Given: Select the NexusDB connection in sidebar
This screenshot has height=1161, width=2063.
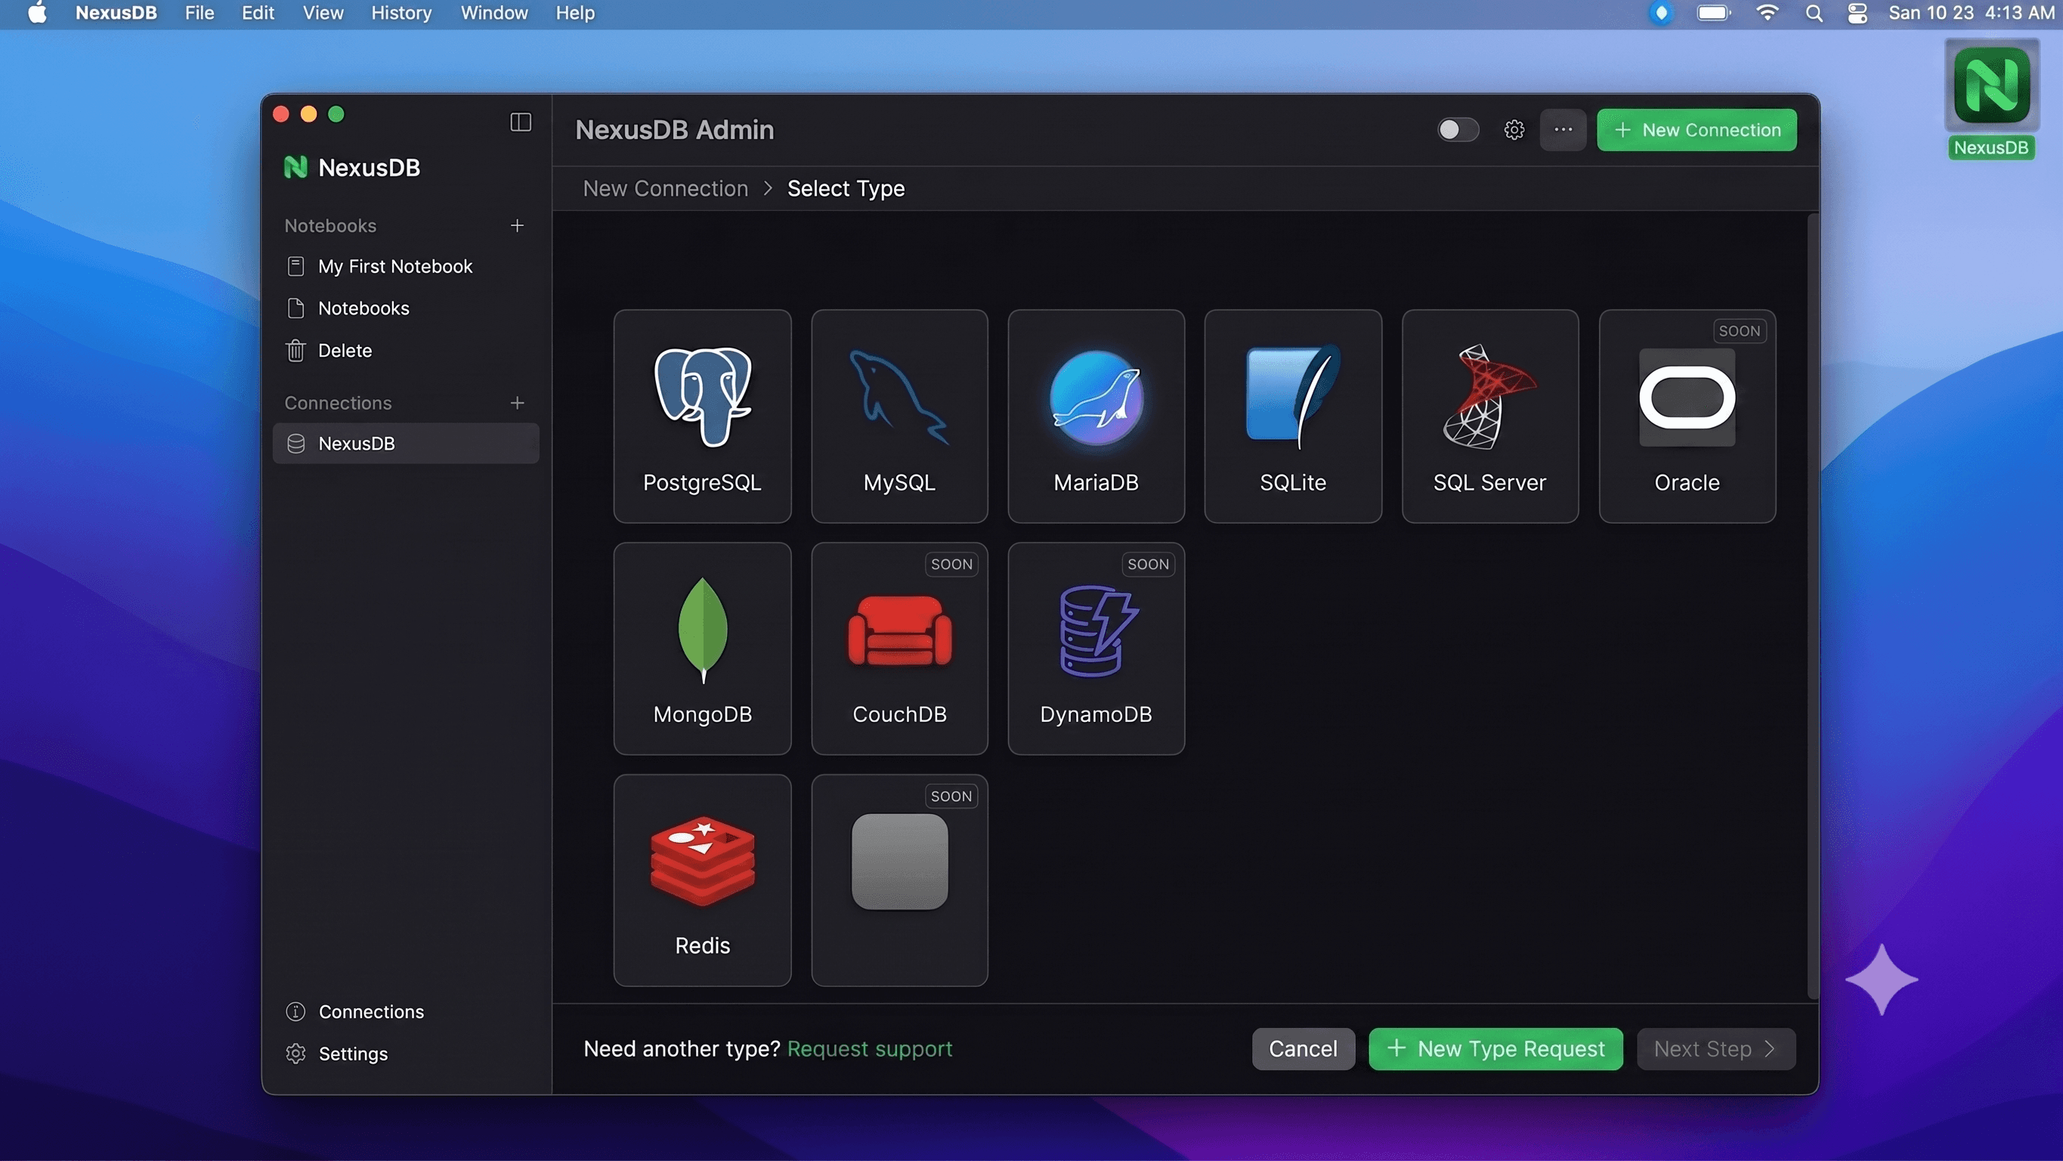Looking at the screenshot, I should coord(405,443).
